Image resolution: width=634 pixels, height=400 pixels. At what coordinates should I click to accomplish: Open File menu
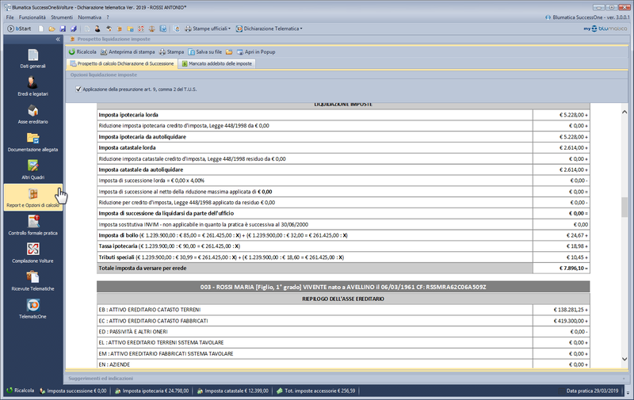pyautogui.click(x=10, y=17)
